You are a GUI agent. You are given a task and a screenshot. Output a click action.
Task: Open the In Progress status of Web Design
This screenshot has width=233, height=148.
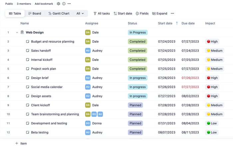click(x=137, y=33)
